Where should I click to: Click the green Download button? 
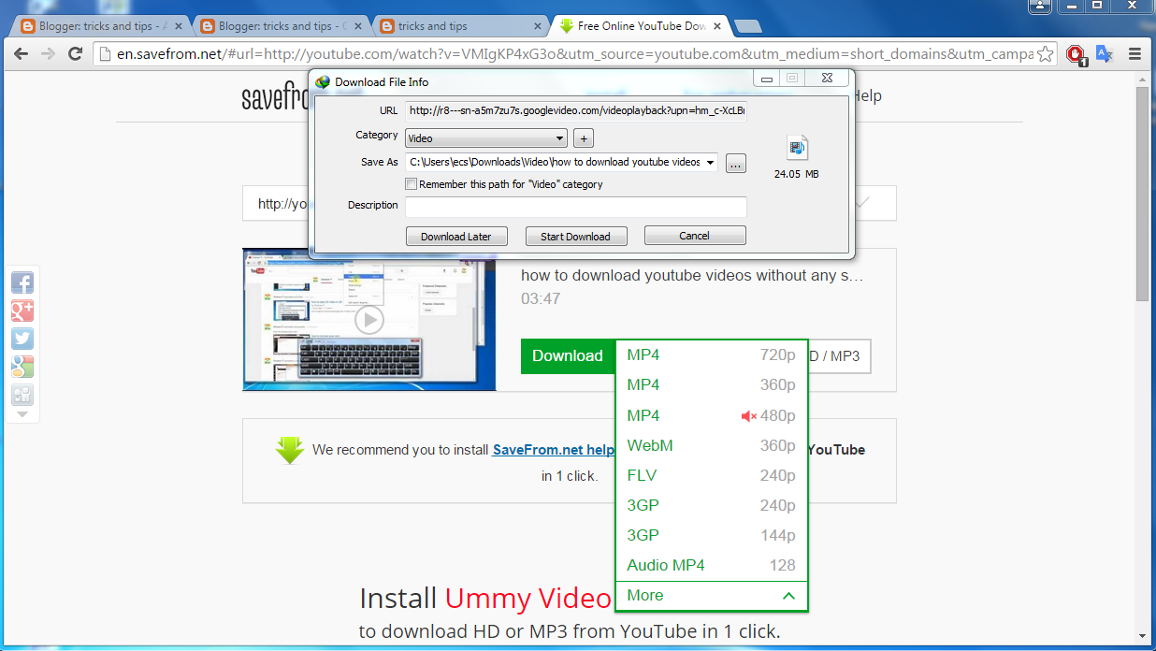click(x=567, y=356)
